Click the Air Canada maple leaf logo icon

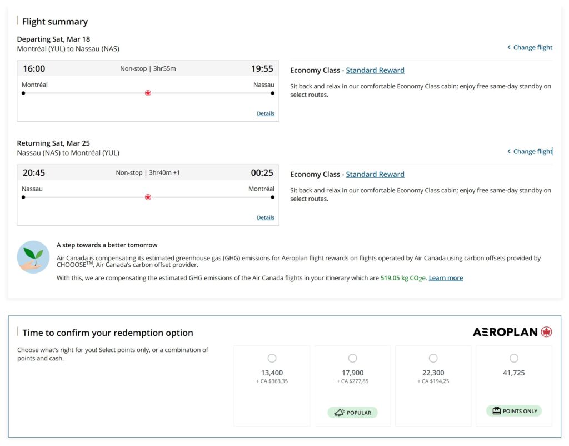point(545,331)
